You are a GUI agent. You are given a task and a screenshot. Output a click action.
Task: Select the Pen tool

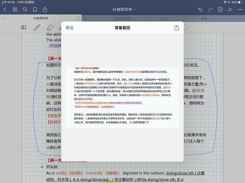[x=37, y=27]
